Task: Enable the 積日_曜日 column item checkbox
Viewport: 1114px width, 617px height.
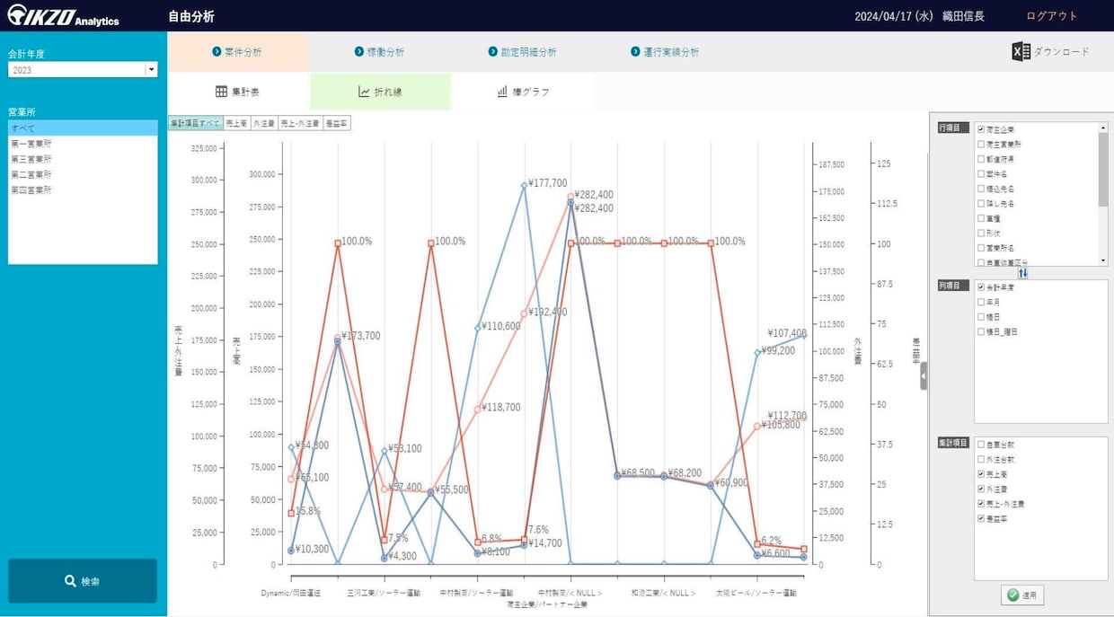Action: [981, 331]
